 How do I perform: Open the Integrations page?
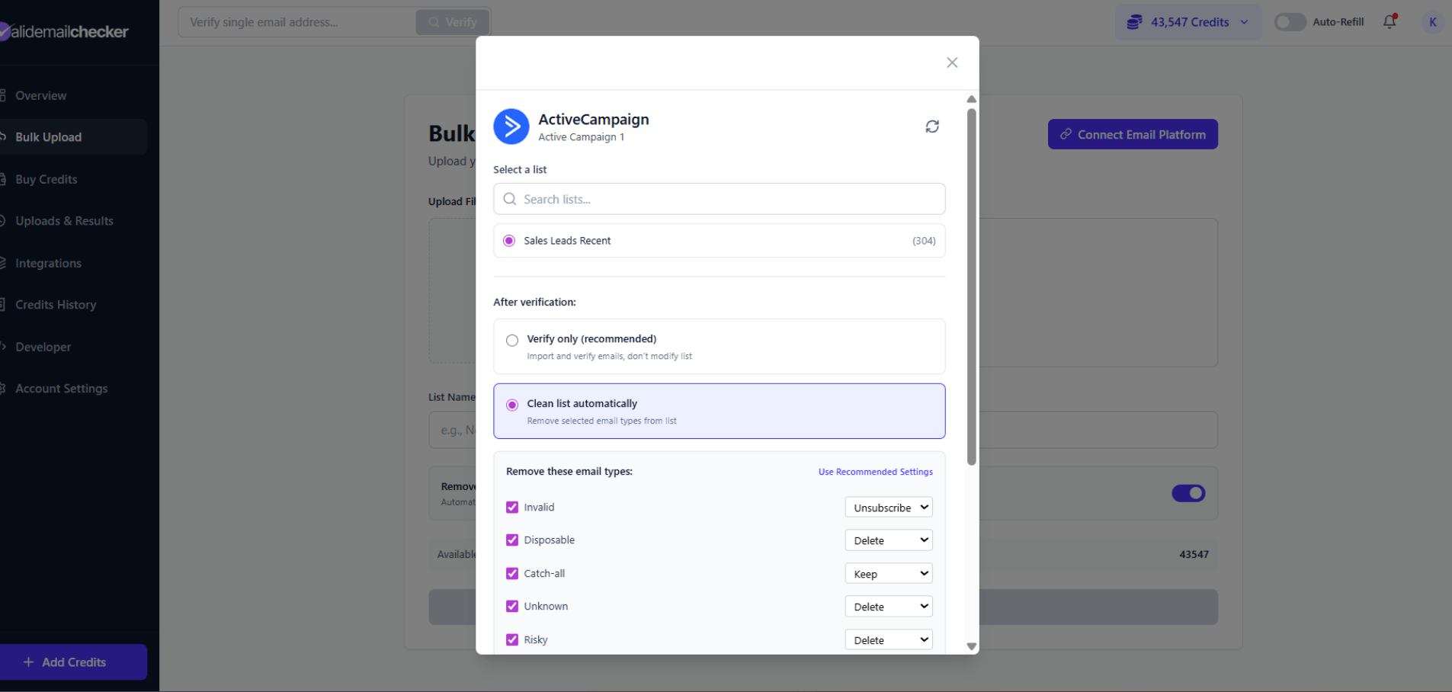point(48,263)
